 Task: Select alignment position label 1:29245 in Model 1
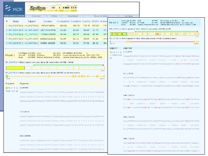[24, 88]
